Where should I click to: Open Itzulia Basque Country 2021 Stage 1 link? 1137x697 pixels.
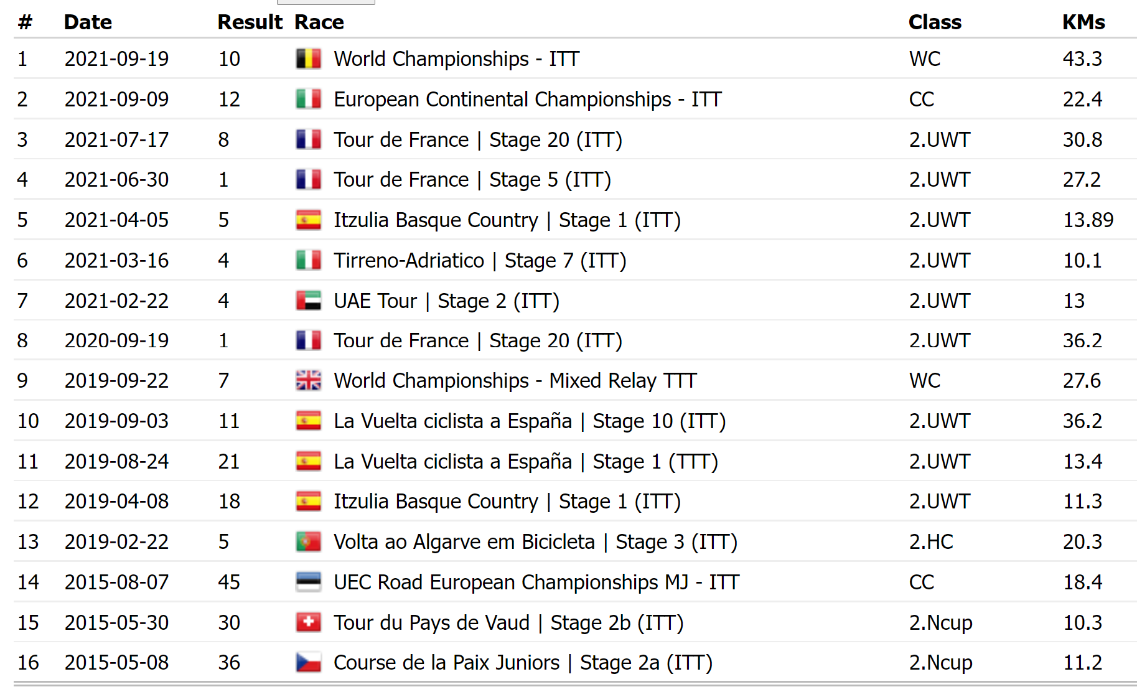[x=507, y=220]
